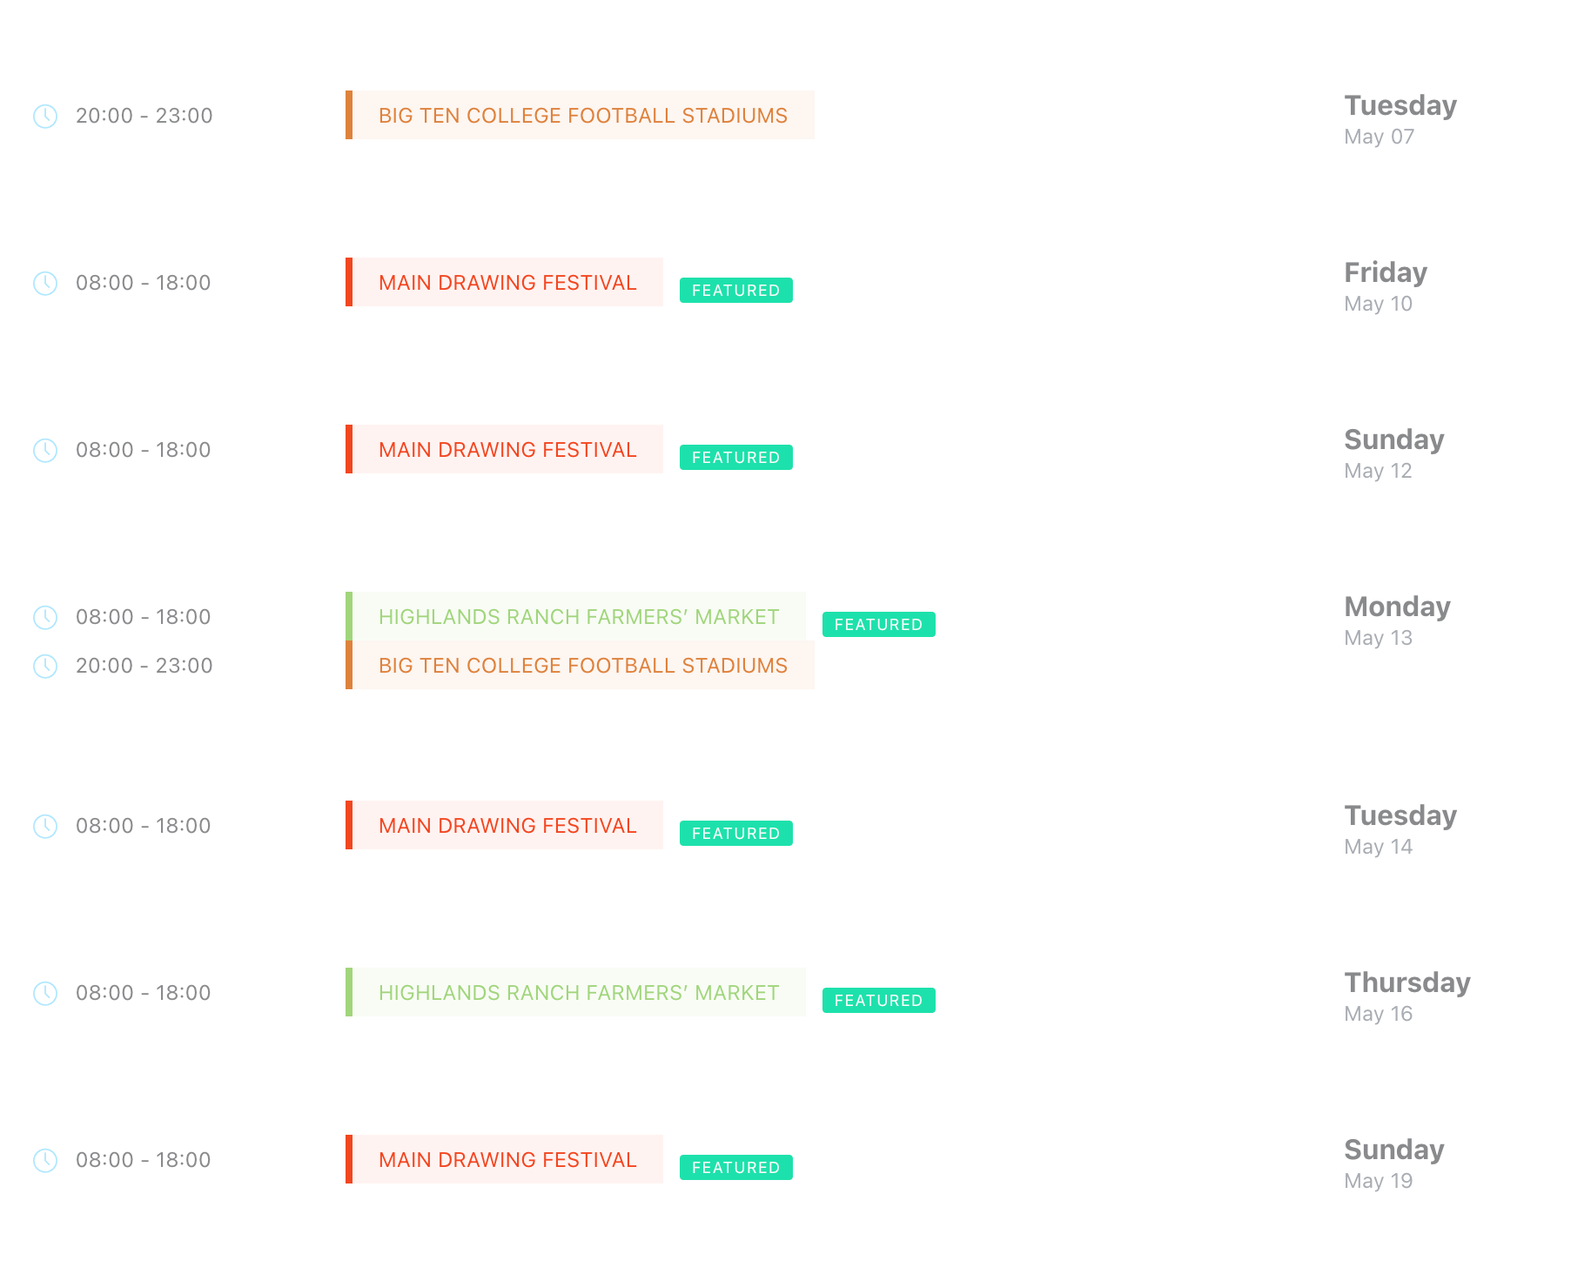Open Big Ten College Football Stadiums on Monday May 13
The height and width of the screenshot is (1274, 1591).
click(x=582, y=666)
